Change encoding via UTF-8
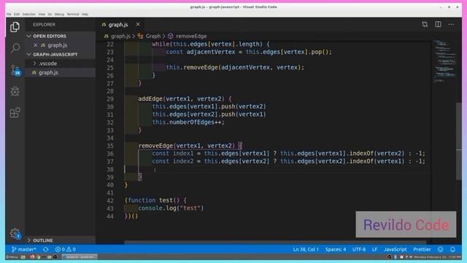The width and height of the screenshot is (467, 263). [359, 249]
